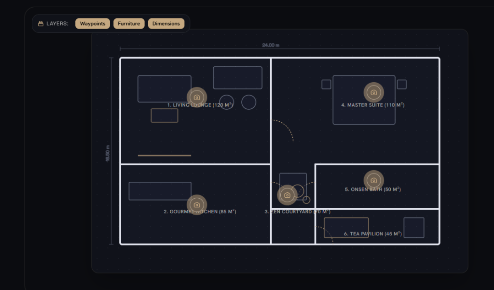494x290 pixels.
Task: Select the gold wall line in Living Lounge
Action: tap(165, 155)
